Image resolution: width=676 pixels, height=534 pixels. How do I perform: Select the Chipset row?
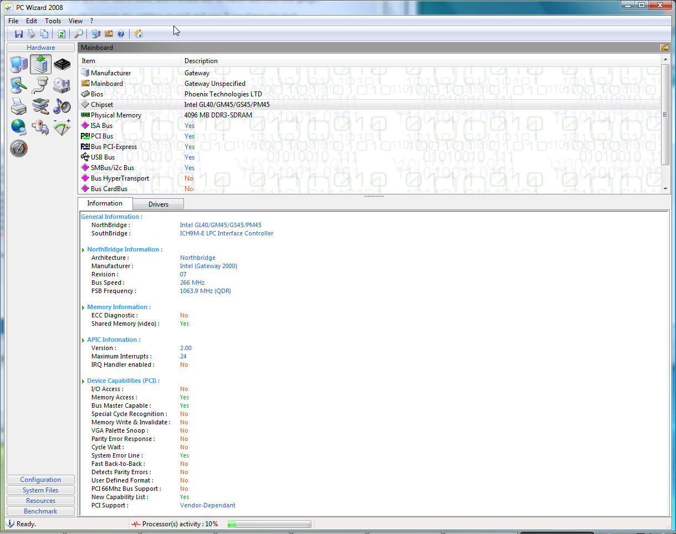click(370, 105)
